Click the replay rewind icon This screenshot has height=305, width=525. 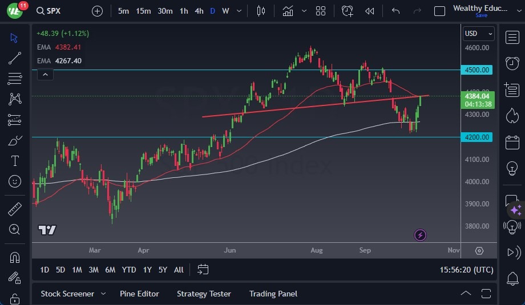[370, 11]
